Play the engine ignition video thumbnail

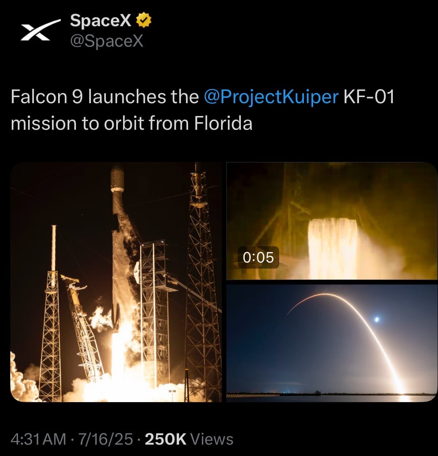[x=332, y=221]
